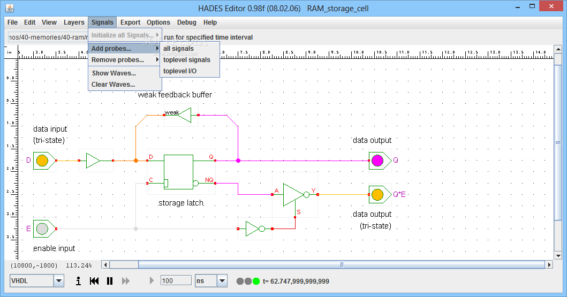Click the Java application icon in title bar
567x297 pixels.
pos(10,7)
